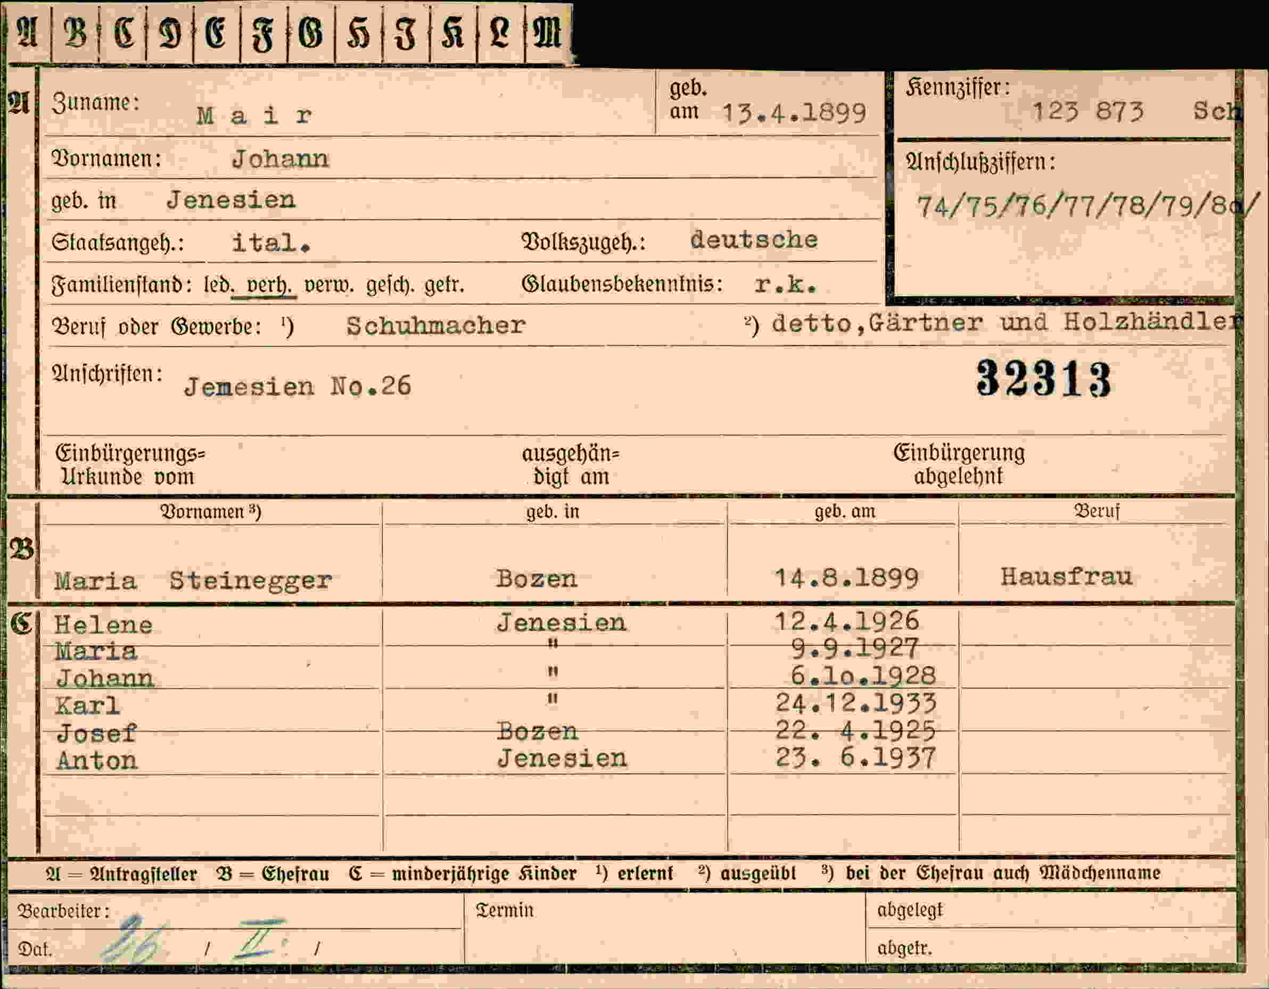The image size is (1269, 989).
Task: Click the wife's occupation Hausfrau
Action: click(1066, 577)
